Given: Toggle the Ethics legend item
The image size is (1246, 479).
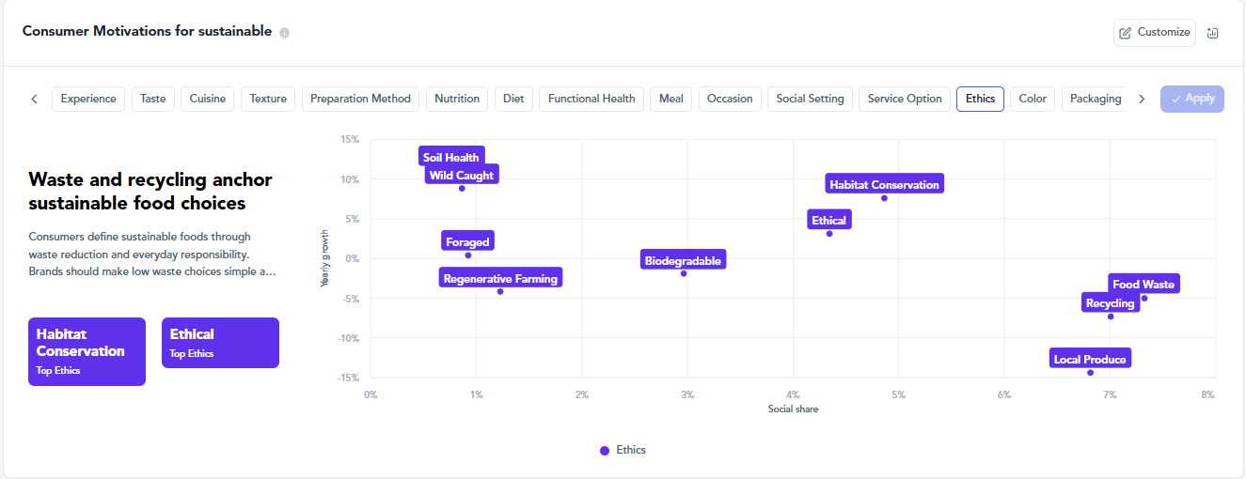Looking at the screenshot, I should (x=623, y=451).
